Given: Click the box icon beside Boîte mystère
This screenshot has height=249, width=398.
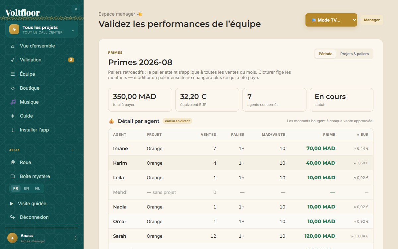Looking at the screenshot, I should coord(13,176).
